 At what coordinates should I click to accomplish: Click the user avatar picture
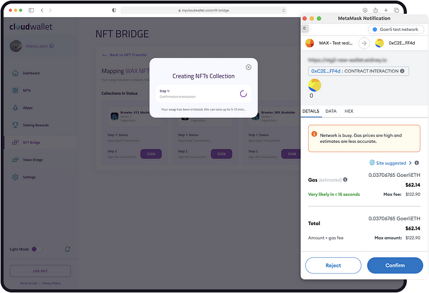[16, 46]
